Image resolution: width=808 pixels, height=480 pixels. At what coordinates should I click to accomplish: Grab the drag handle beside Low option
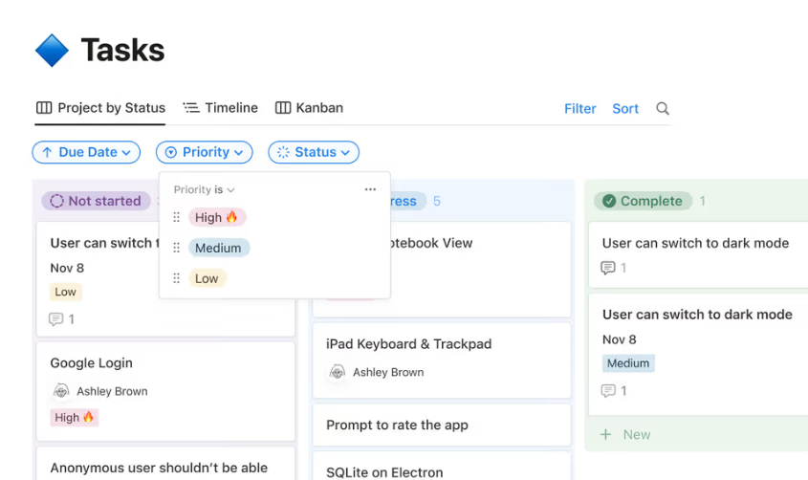pos(176,278)
